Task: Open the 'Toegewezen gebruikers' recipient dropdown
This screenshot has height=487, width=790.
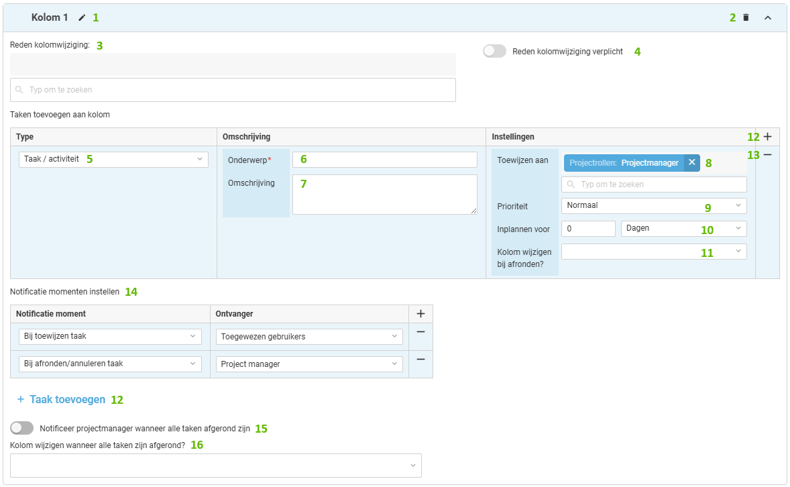Action: coord(308,337)
